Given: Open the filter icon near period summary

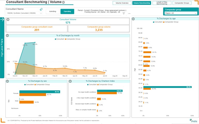Looking at the screenshot, I should pos(124,13).
